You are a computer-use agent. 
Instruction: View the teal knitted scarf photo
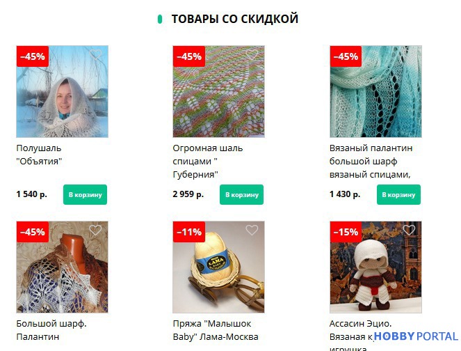click(x=375, y=91)
